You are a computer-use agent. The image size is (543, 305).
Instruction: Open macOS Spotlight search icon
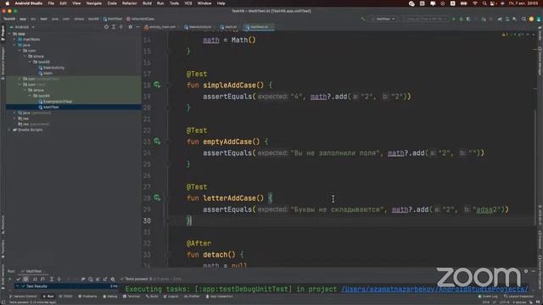[x=484, y=3]
